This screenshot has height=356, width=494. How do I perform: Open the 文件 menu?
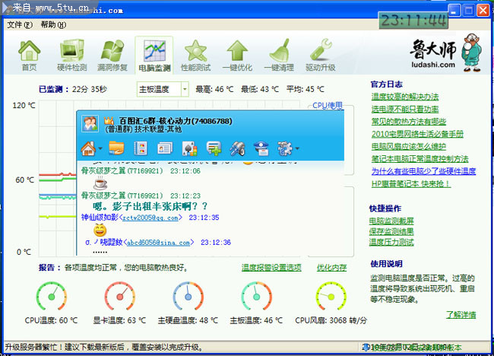[x=19, y=24]
